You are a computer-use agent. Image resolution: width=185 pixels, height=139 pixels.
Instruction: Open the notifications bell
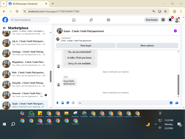[x=170, y=20]
